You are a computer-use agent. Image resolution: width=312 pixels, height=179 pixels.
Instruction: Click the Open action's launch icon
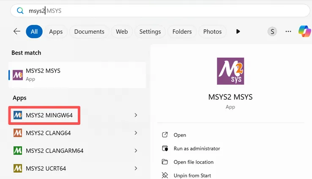[x=165, y=135]
